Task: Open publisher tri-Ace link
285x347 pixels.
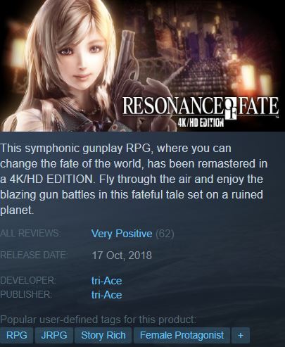Action: 107,294
